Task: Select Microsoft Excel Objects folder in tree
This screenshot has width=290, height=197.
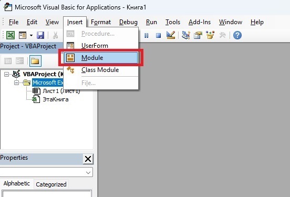Action: [x=48, y=82]
